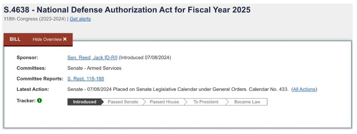Click the S.4638 bill title heading
The height and width of the screenshot is (134, 357).
pyautogui.click(x=127, y=10)
